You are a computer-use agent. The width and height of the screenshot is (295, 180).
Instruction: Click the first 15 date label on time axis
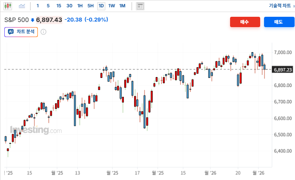pos(29,173)
